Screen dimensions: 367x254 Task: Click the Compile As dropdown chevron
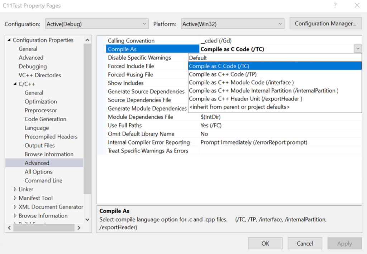point(357,48)
